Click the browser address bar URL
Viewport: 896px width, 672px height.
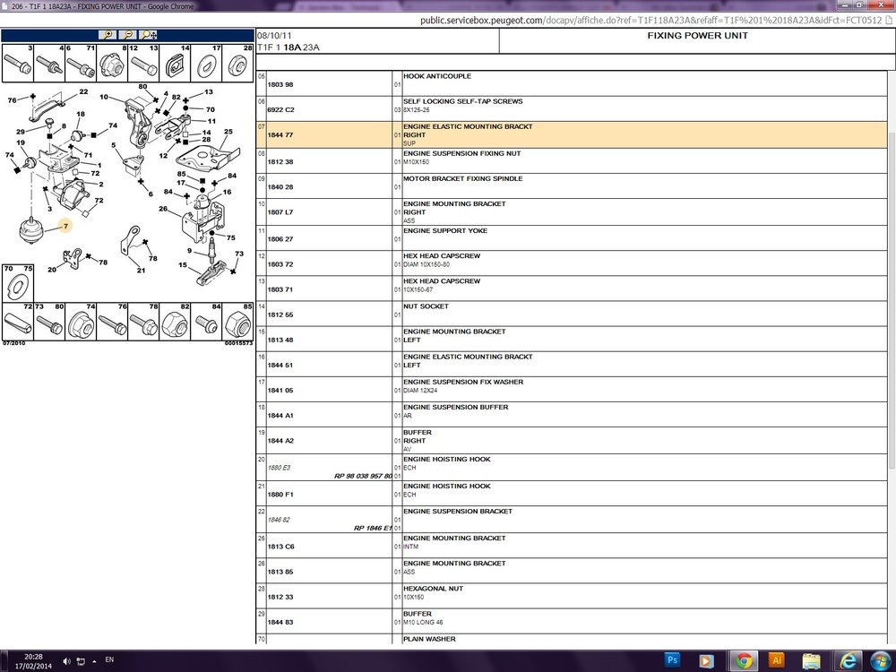(650, 21)
